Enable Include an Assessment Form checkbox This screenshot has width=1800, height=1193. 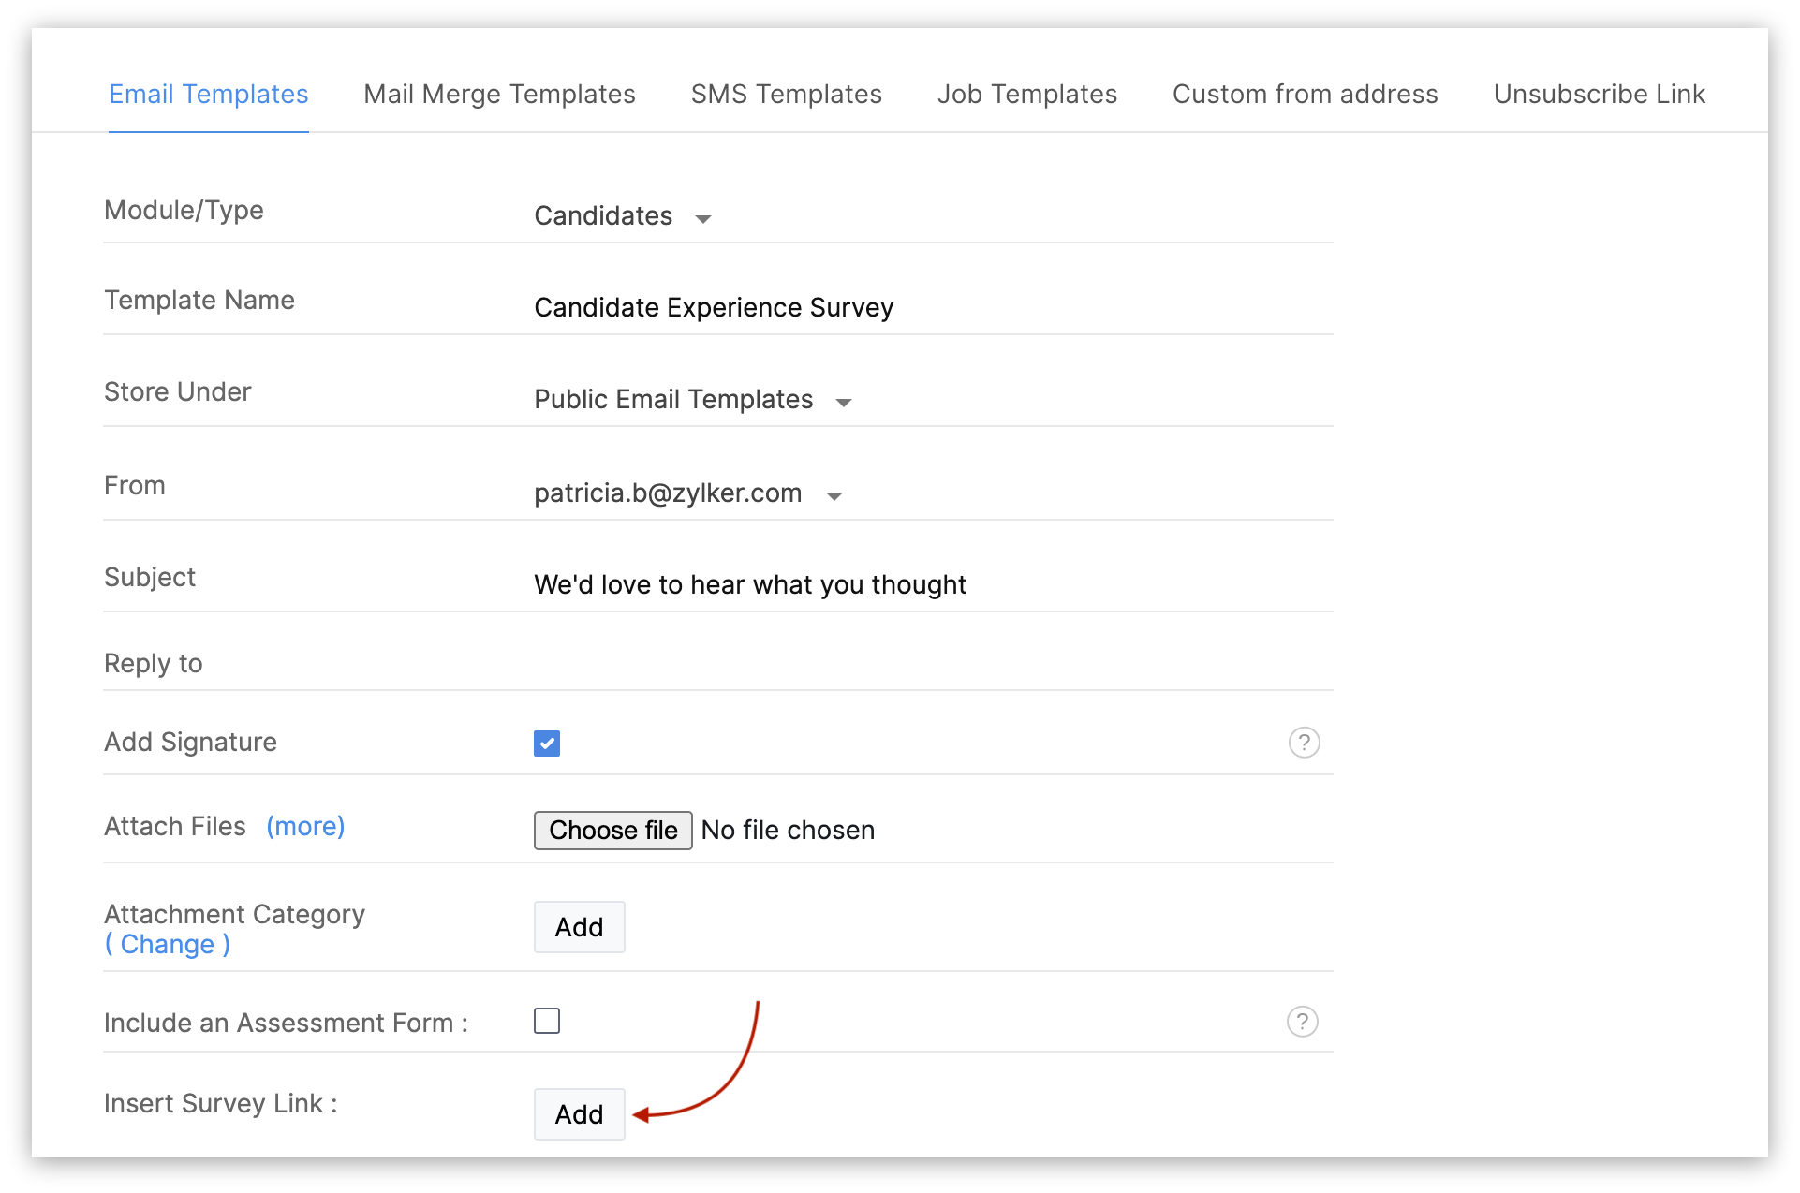[x=547, y=1021]
